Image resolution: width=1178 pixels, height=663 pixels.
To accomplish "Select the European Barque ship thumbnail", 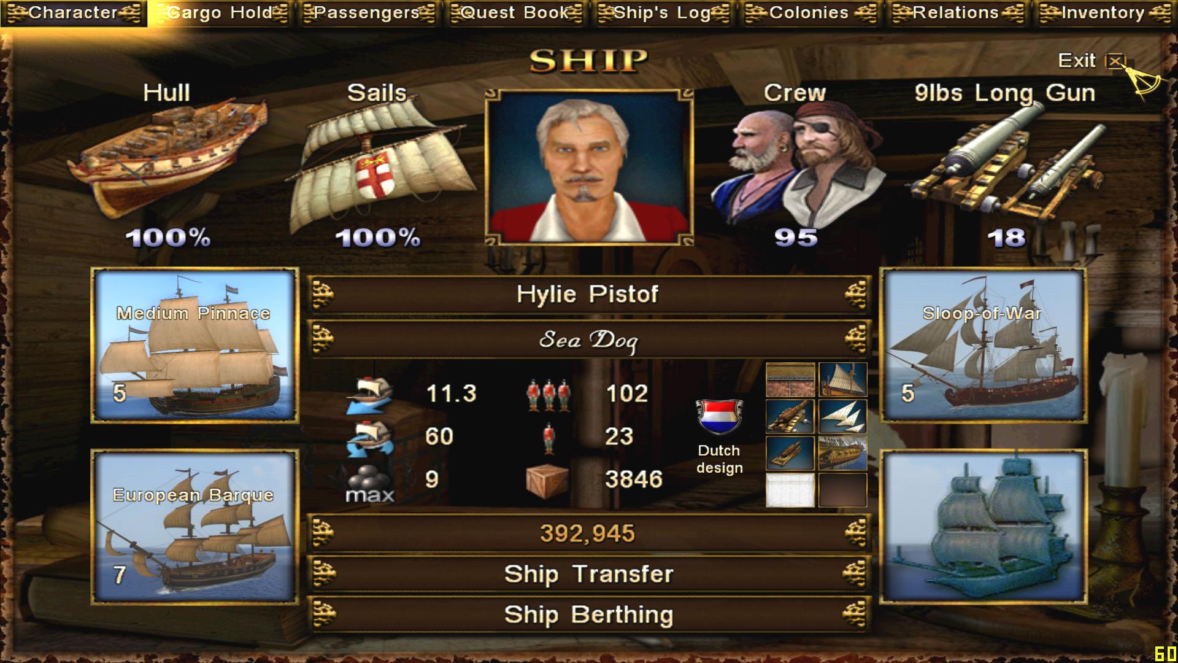I will 195,527.
